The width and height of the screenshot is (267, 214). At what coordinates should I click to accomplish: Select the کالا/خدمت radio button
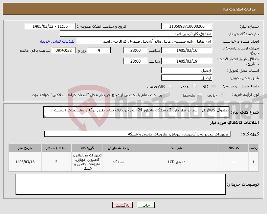[x=170, y=86]
